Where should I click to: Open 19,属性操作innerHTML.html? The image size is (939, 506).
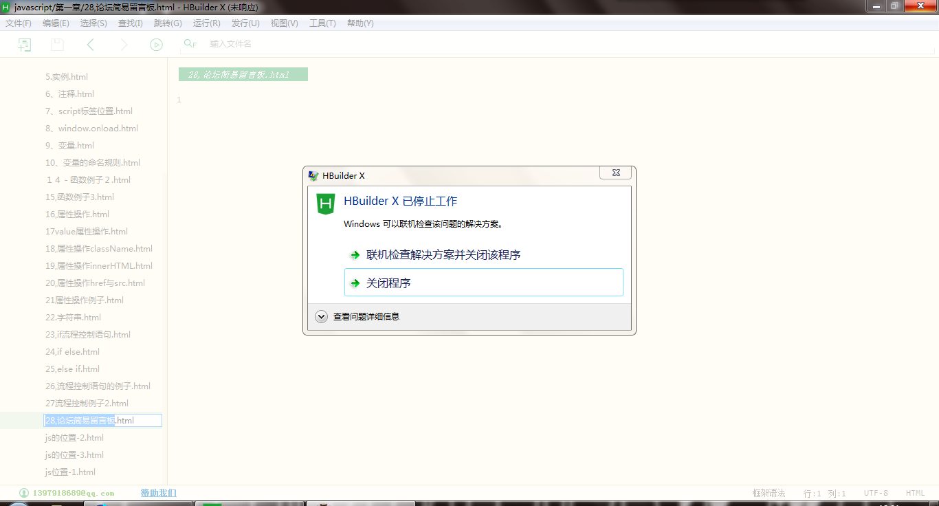point(99,266)
